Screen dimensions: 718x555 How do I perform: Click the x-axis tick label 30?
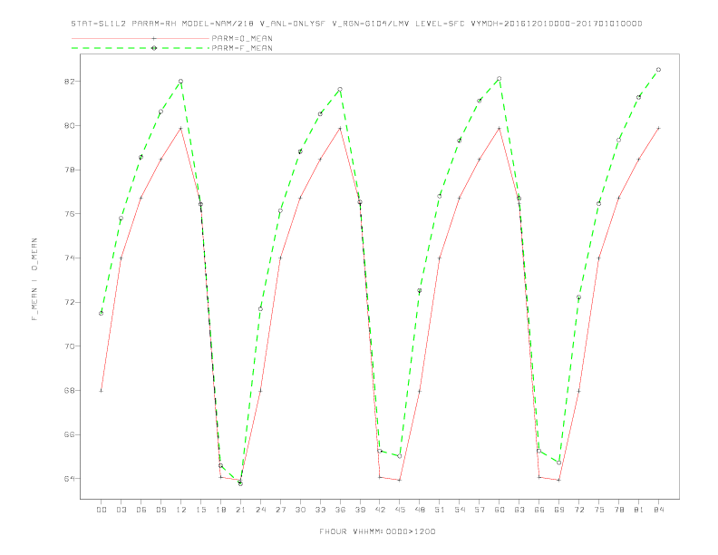[x=300, y=510]
